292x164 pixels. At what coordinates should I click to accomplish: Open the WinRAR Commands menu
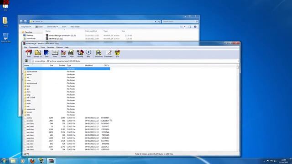point(33,47)
